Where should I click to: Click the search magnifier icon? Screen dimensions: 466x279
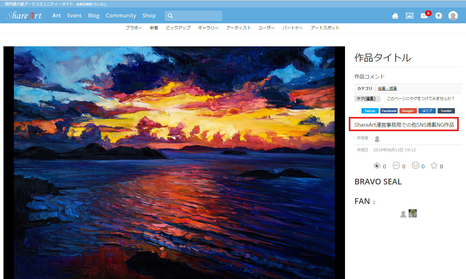[x=170, y=16]
